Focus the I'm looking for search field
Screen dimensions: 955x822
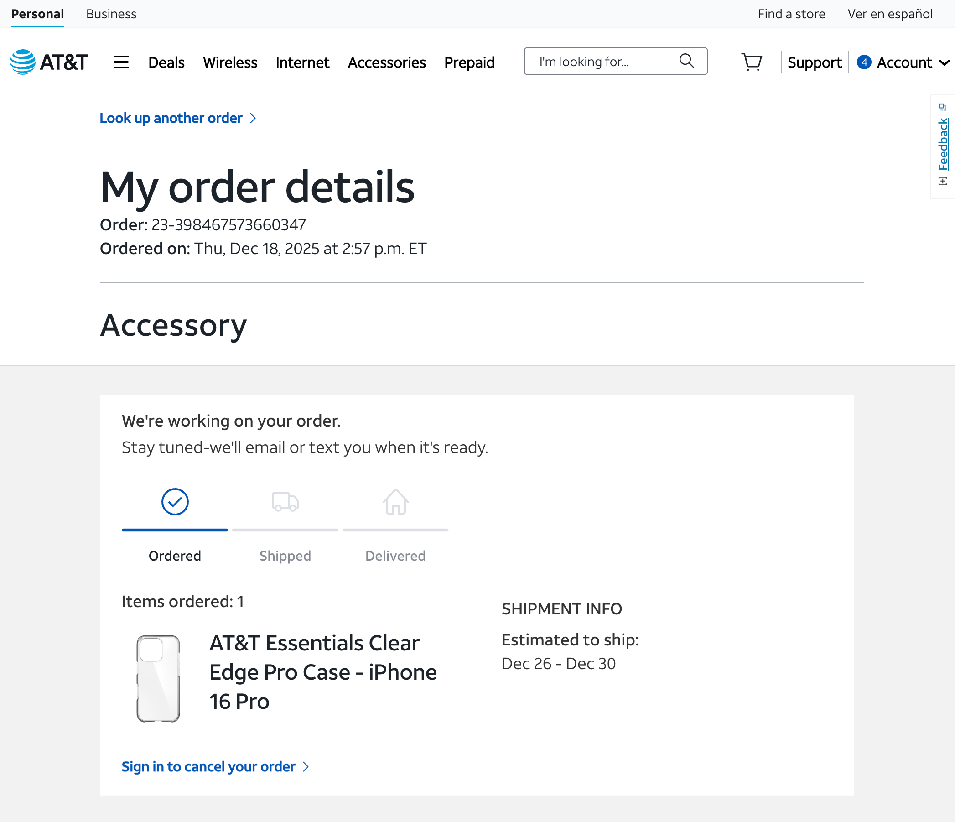coord(615,61)
